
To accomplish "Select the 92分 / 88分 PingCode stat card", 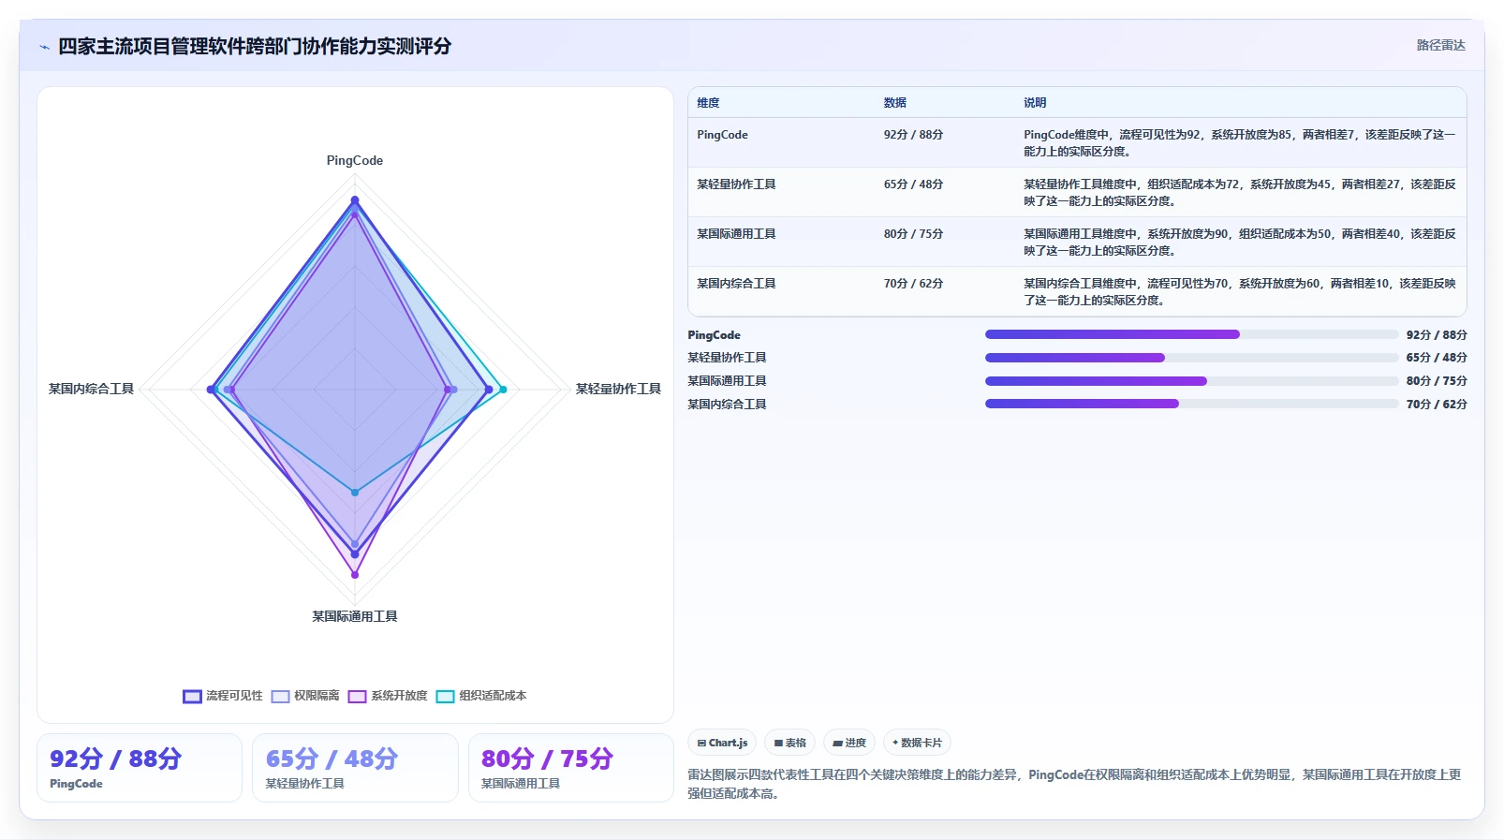I will [140, 768].
